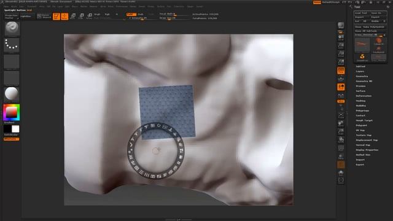393x221 pixels.
Task: Activate Xpose exploded view
Action: tap(341, 180)
